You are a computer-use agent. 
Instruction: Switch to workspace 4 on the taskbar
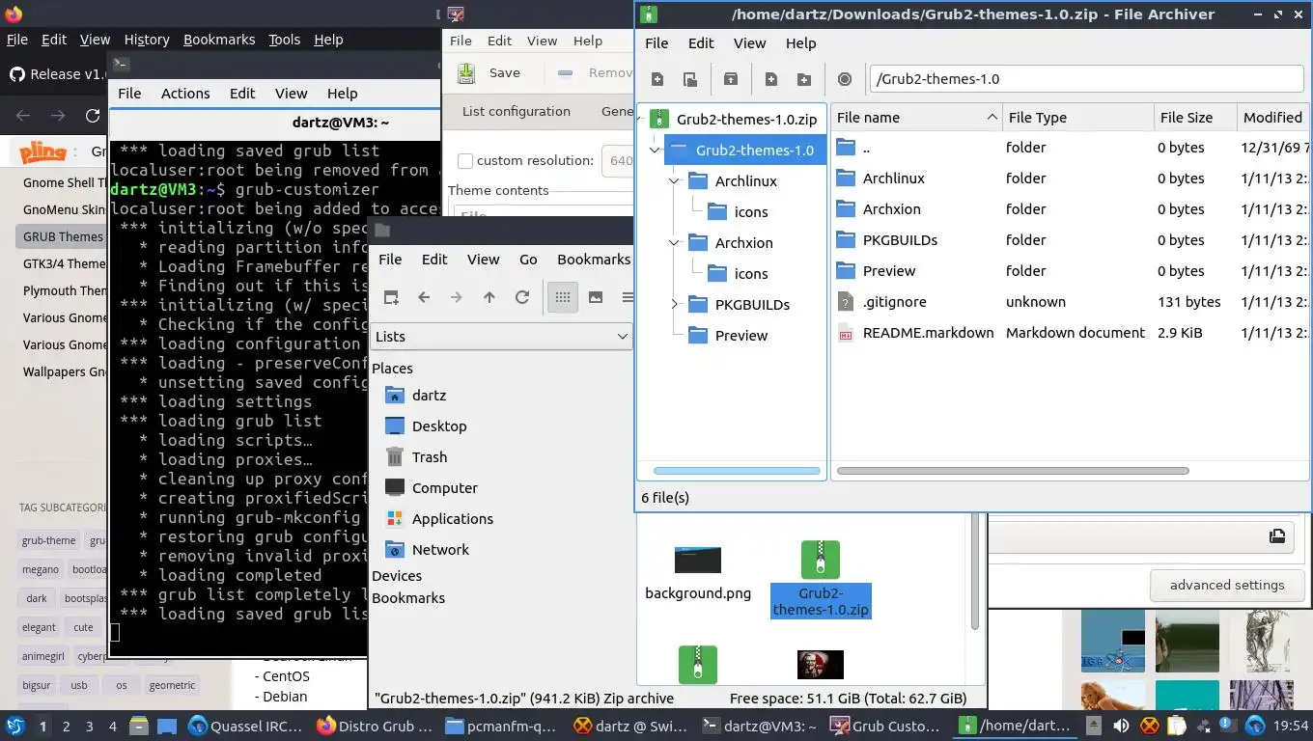pos(113,727)
